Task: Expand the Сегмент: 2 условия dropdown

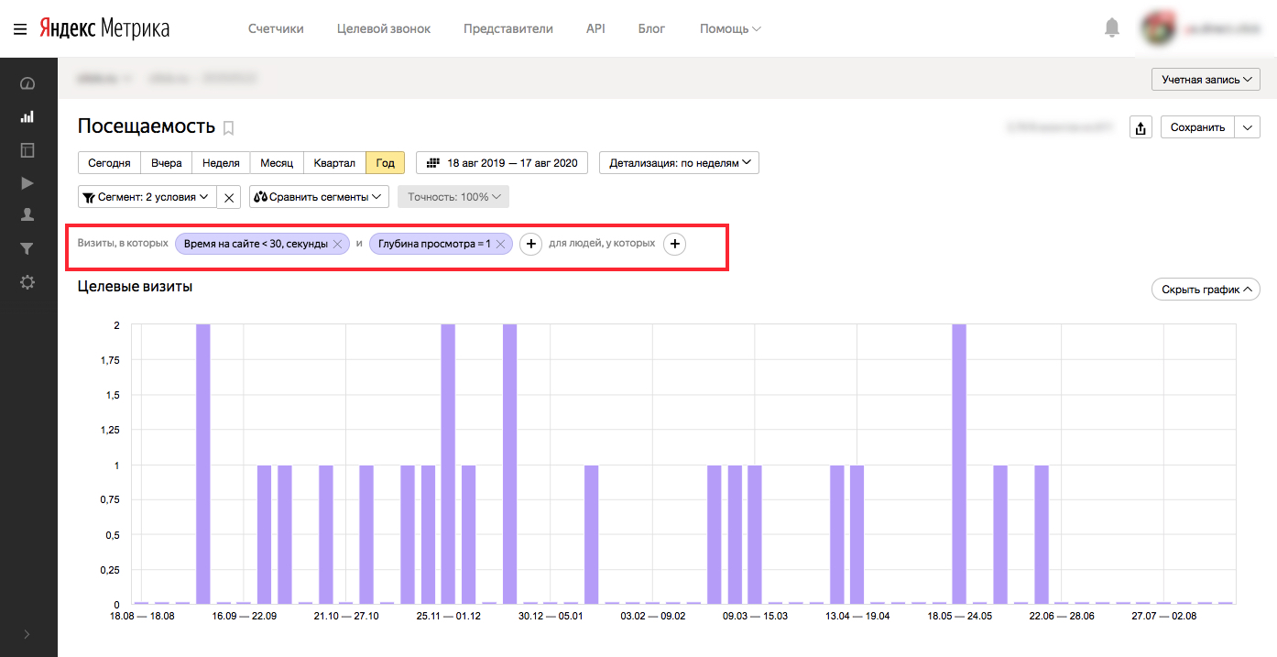Action: click(x=147, y=197)
